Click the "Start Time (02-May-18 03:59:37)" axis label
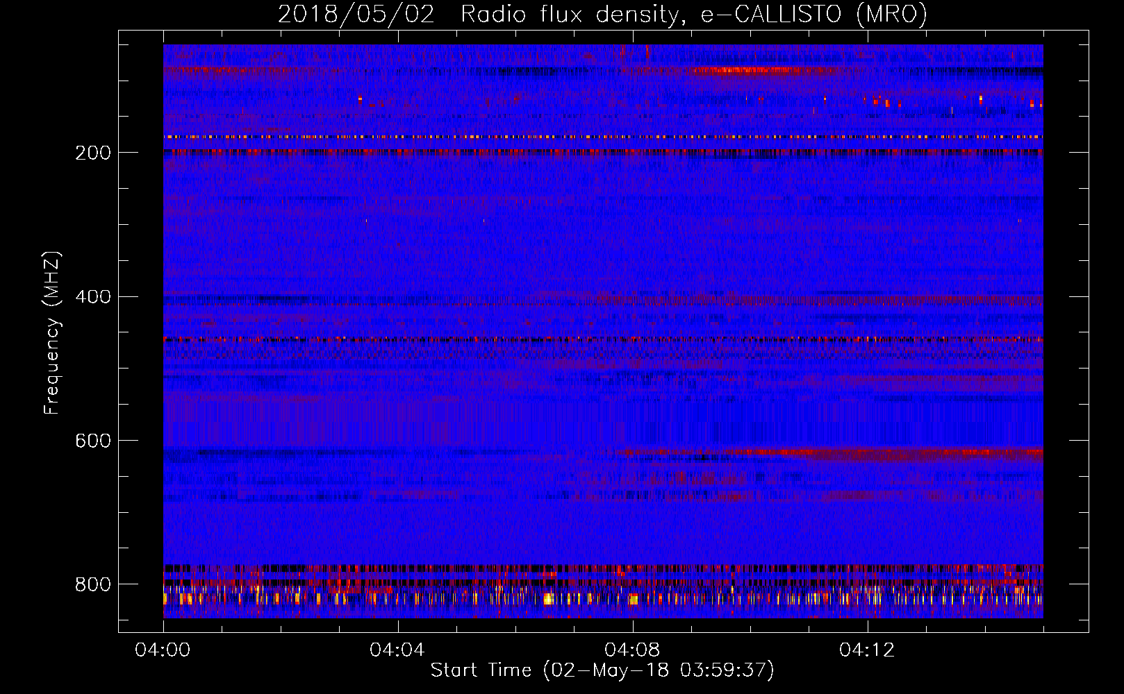This screenshot has height=694, width=1124. pos(602,670)
